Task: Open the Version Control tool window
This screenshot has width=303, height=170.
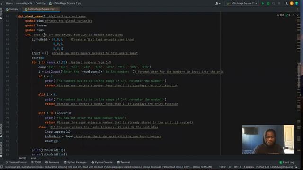Action: click(x=16, y=162)
